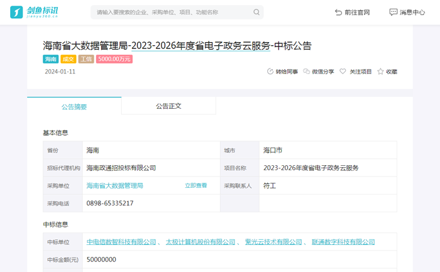Click the 消息中心 chat bubble icon
Image resolution: width=440 pixels, height=272 pixels.
[393, 13]
